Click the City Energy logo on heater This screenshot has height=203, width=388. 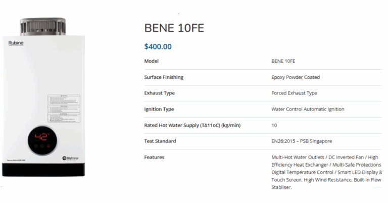[70, 158]
